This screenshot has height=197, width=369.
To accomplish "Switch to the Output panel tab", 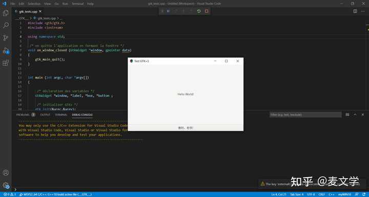I will coord(45,115).
